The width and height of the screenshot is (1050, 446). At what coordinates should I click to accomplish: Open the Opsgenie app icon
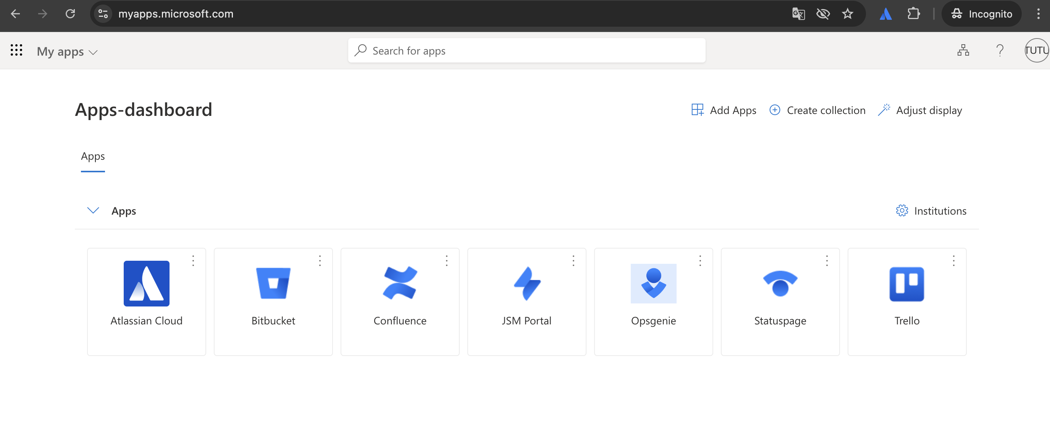pyautogui.click(x=653, y=283)
